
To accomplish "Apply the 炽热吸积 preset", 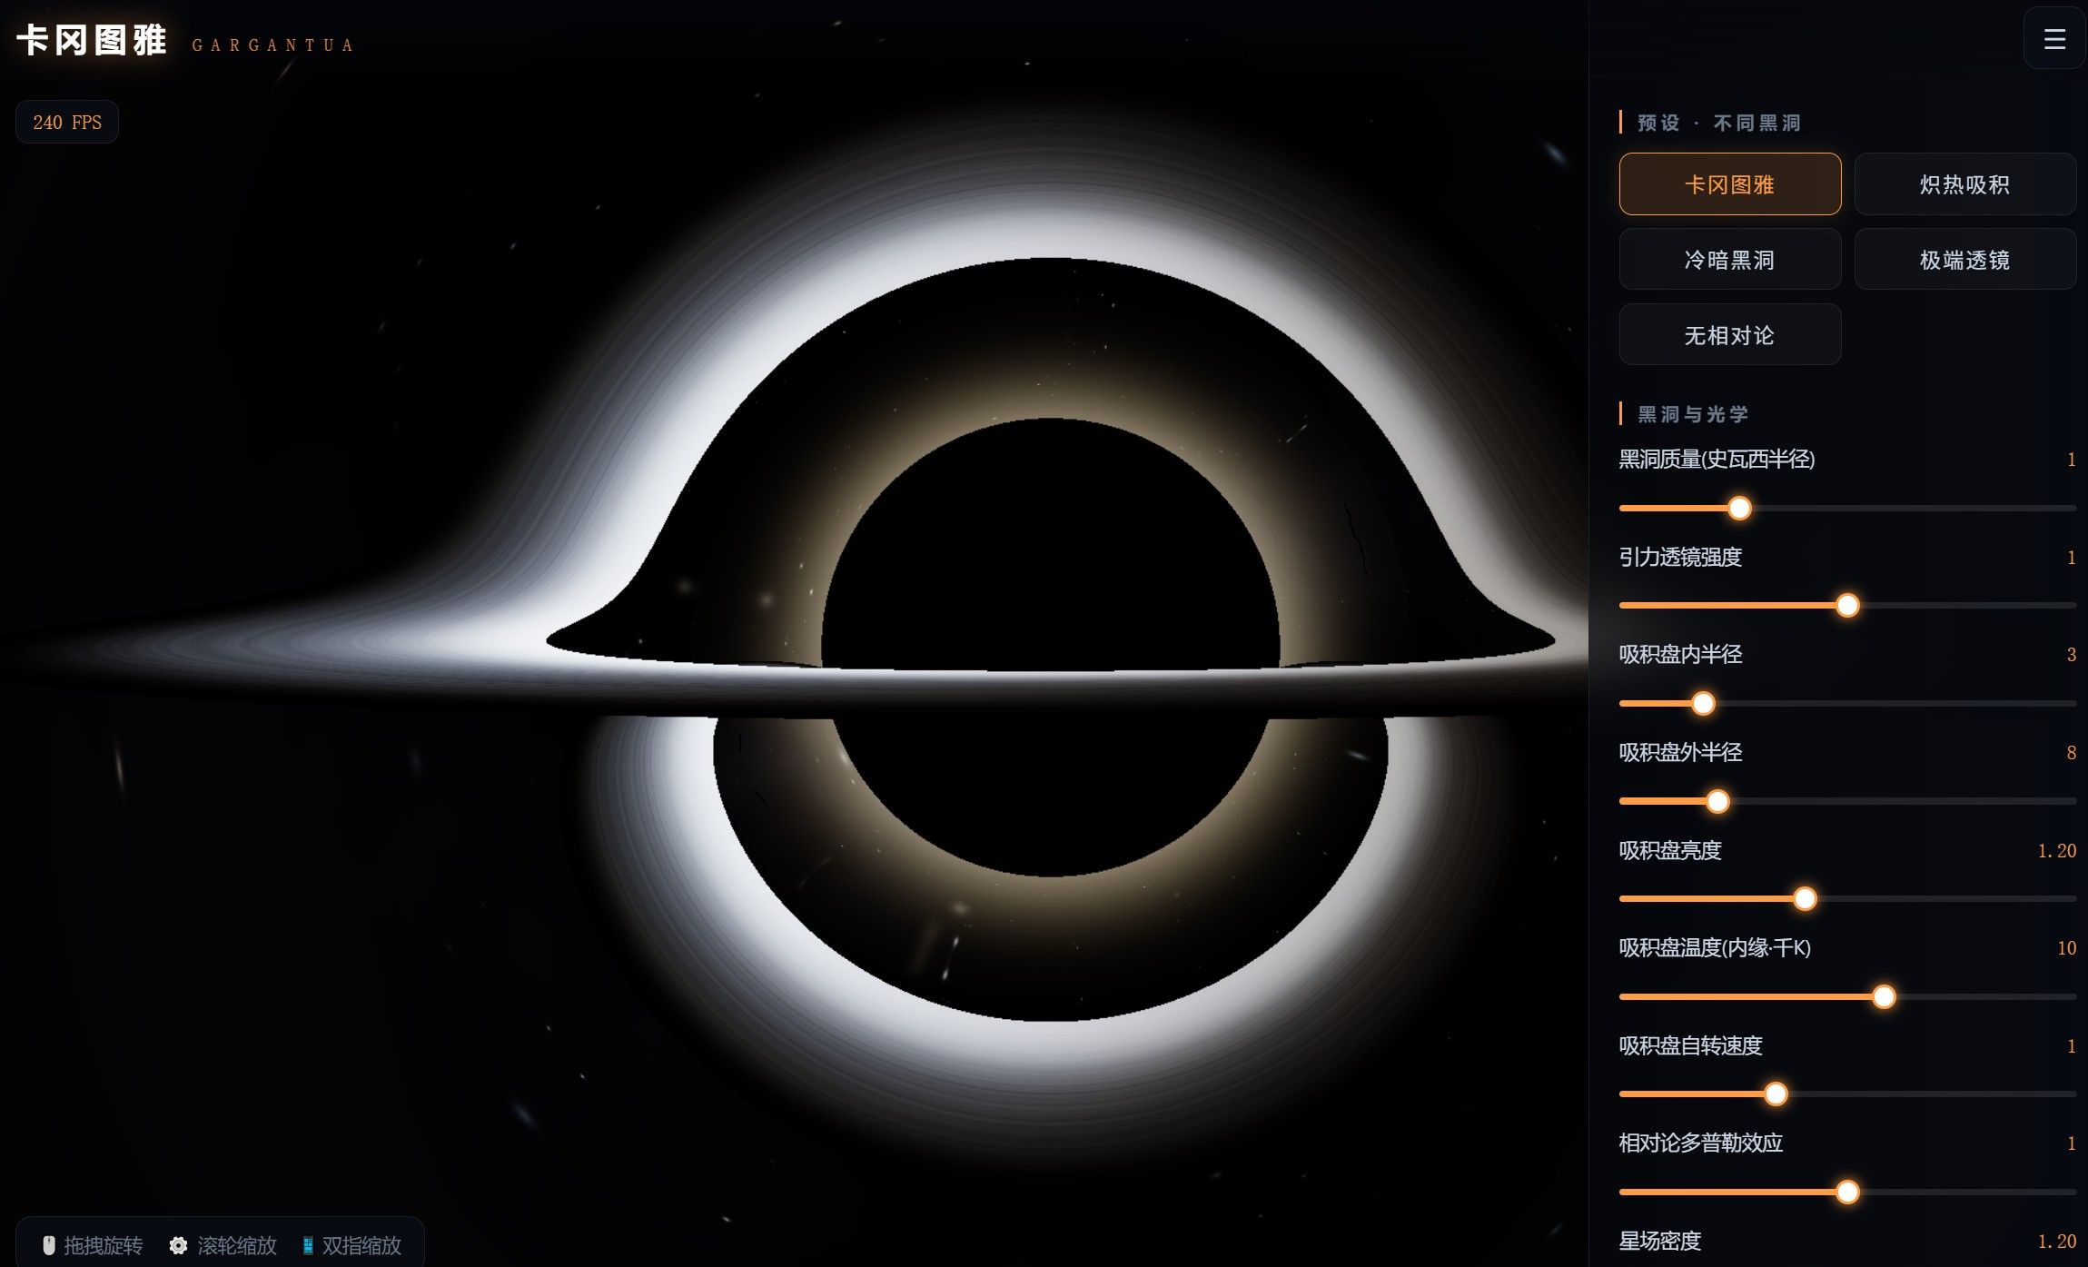I will click(x=1965, y=184).
